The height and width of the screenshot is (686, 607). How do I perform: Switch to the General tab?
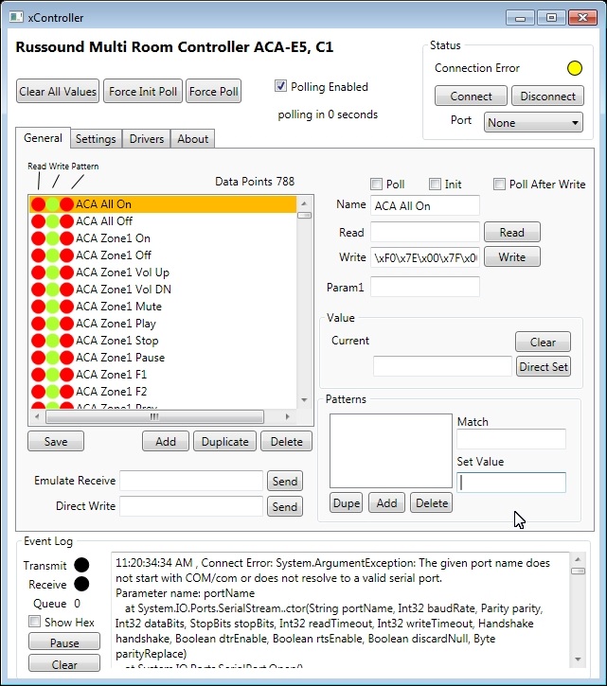[43, 138]
